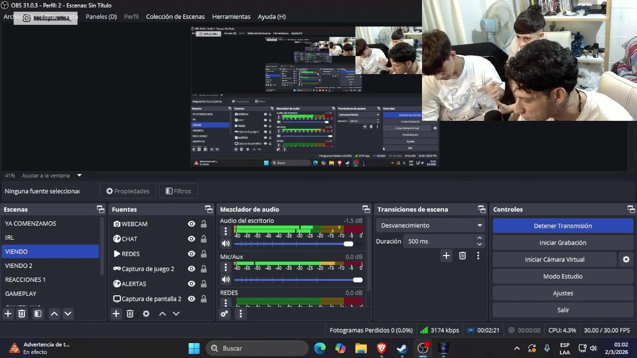Open the Desvanecimiento transition dropdown
The image size is (637, 358).
click(x=430, y=225)
